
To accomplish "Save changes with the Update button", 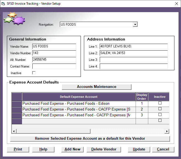I will [x=139, y=149].
